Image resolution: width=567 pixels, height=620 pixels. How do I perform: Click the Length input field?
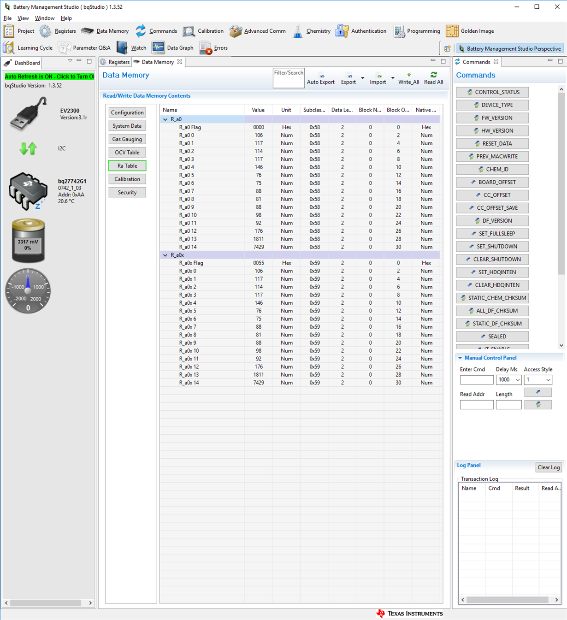[x=508, y=405]
